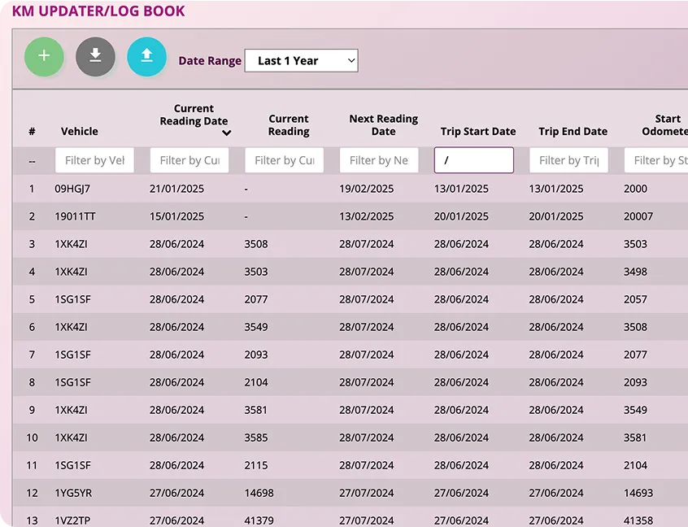Click current reading value 41379
Image resolution: width=688 pixels, height=527 pixels.
pyautogui.click(x=259, y=520)
